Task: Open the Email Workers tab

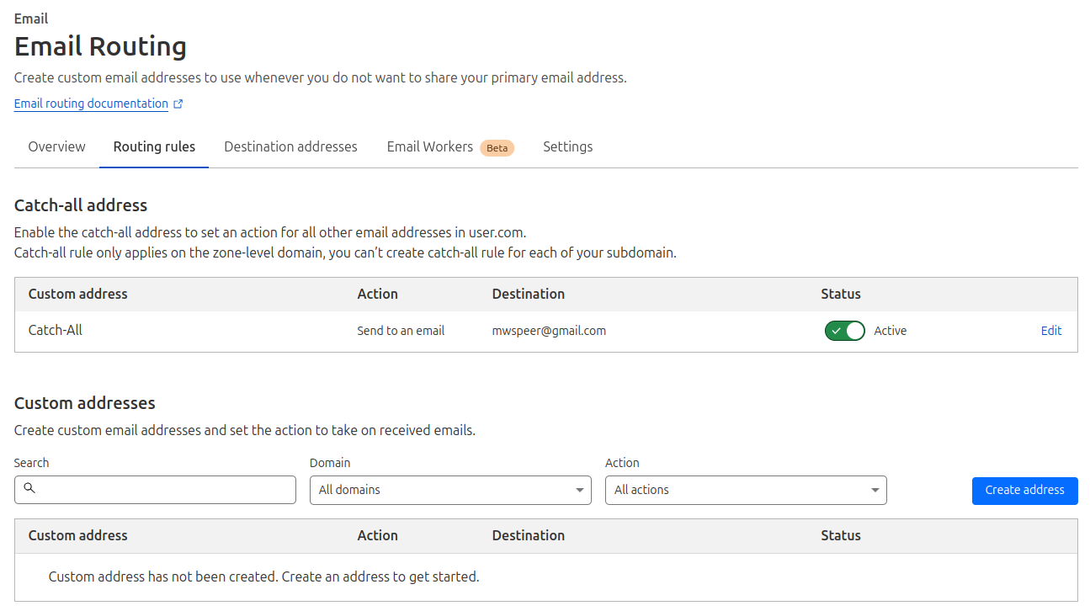Action: tap(429, 147)
